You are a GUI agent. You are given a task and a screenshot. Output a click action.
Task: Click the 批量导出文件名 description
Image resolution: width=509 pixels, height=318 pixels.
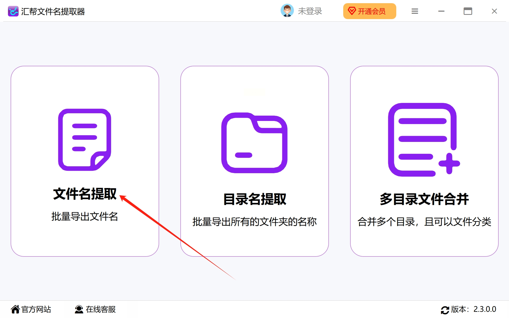click(85, 216)
